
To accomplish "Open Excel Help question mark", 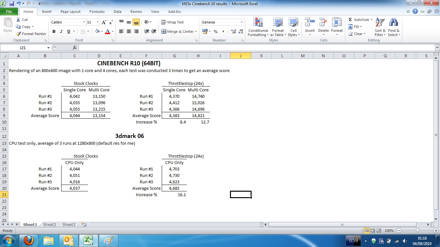I will click(415, 12).
